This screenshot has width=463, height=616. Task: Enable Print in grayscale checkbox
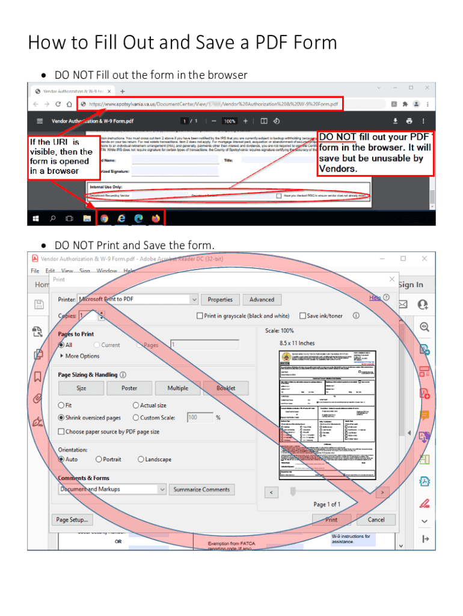200,316
